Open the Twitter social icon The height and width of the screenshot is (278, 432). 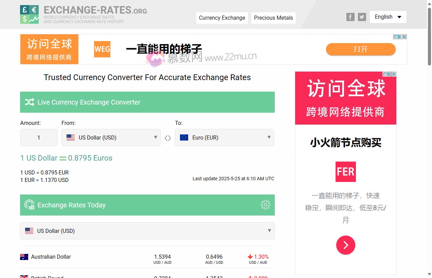[x=362, y=17]
